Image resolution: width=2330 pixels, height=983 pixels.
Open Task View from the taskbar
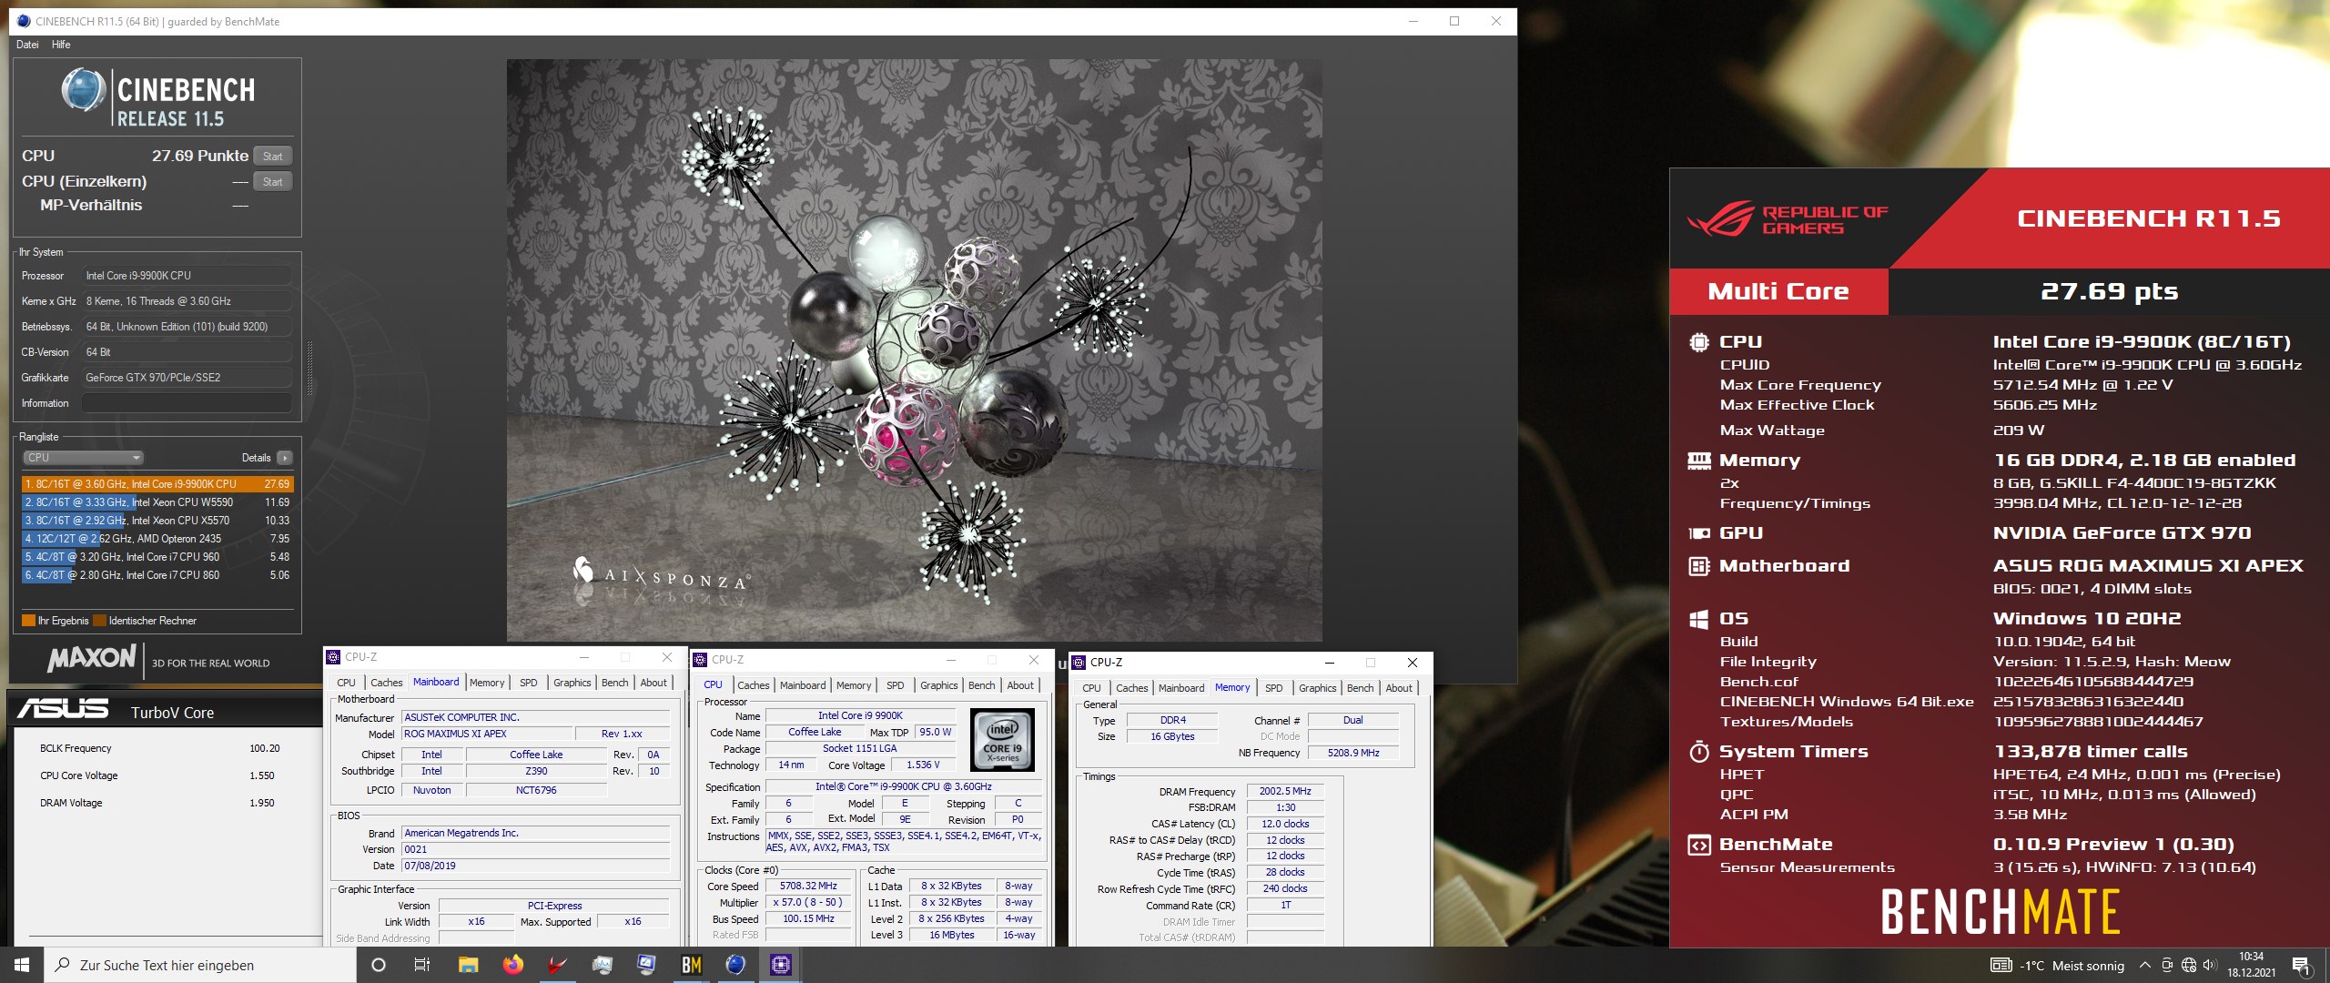(x=422, y=965)
